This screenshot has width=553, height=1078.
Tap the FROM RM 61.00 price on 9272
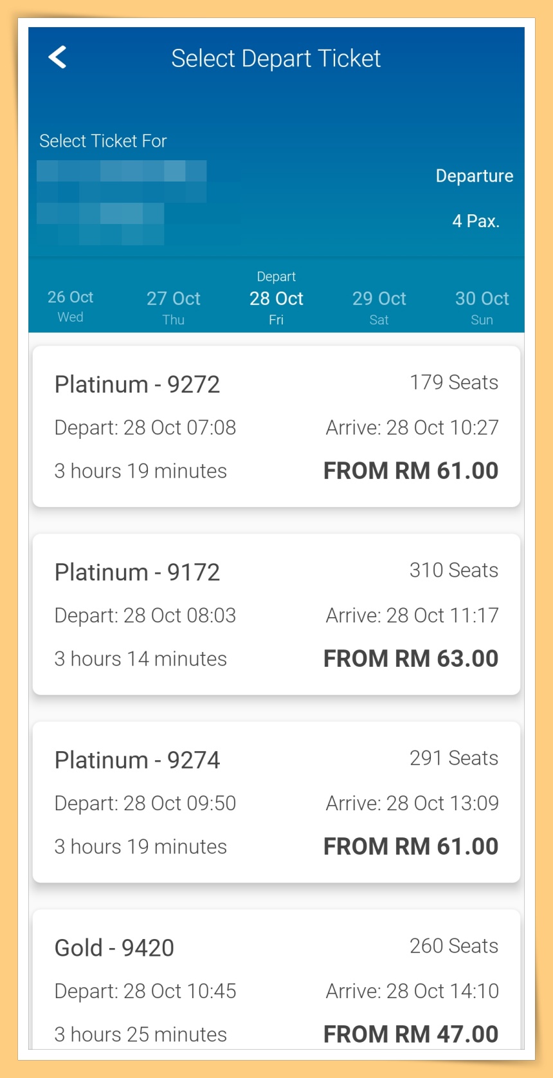click(x=411, y=470)
